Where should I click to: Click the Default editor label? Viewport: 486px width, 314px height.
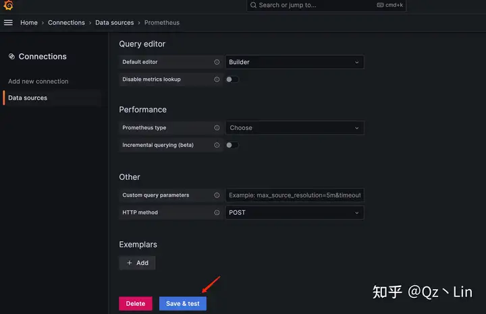pyautogui.click(x=140, y=62)
